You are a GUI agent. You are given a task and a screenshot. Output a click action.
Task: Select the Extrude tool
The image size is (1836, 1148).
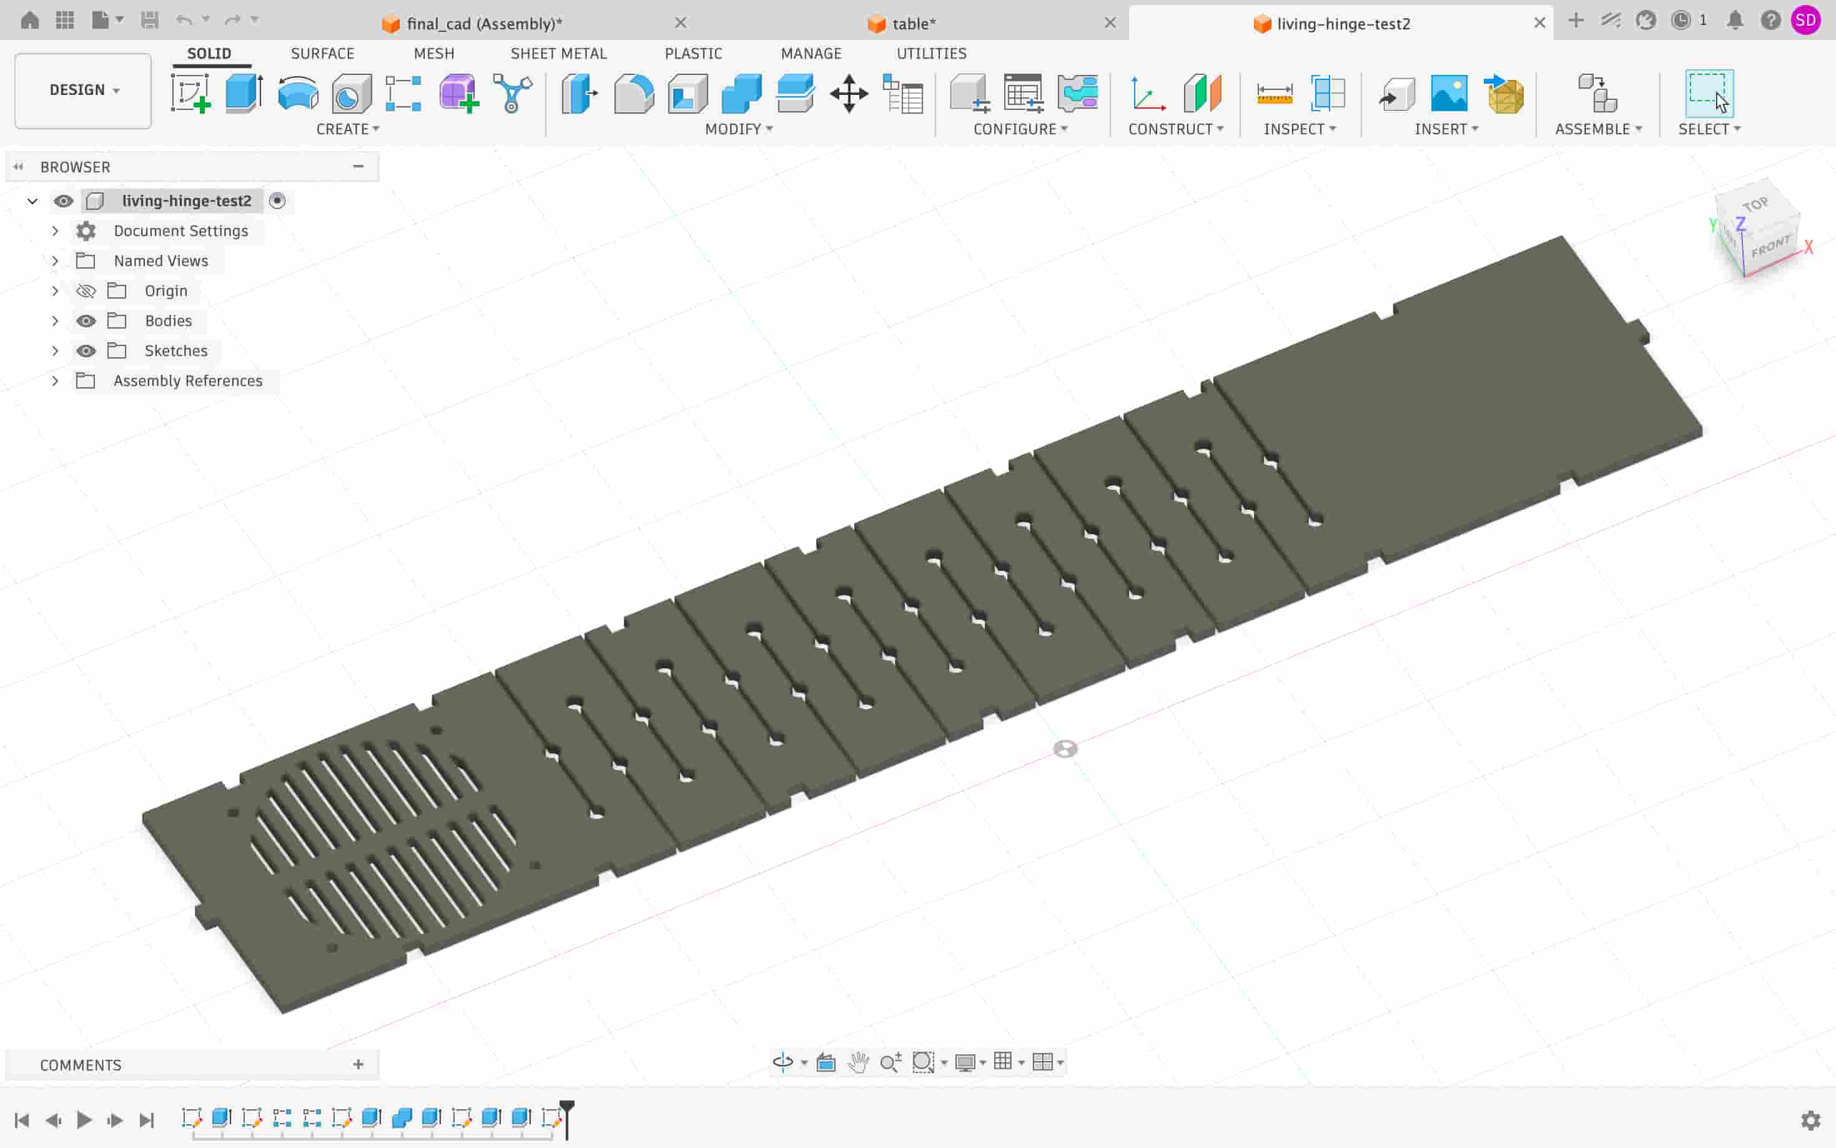pyautogui.click(x=244, y=94)
